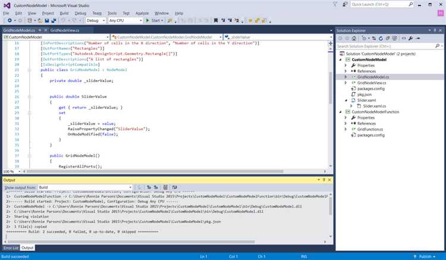Click the Open File folder icon
This screenshot has height=260, width=446.
click(40, 20)
